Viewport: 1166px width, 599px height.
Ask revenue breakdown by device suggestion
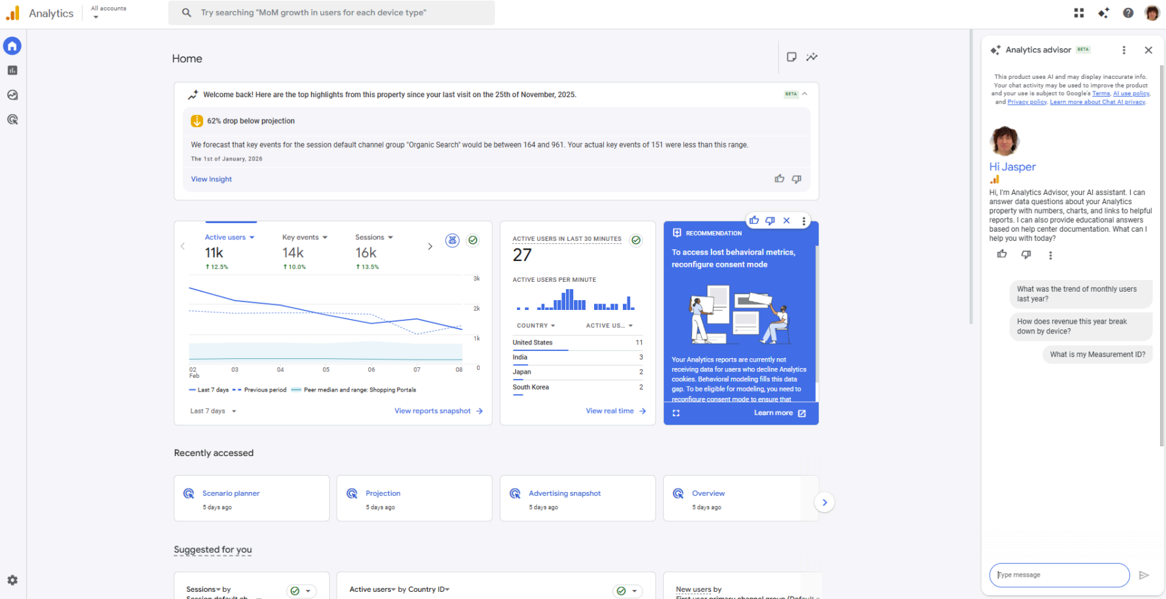1080,326
